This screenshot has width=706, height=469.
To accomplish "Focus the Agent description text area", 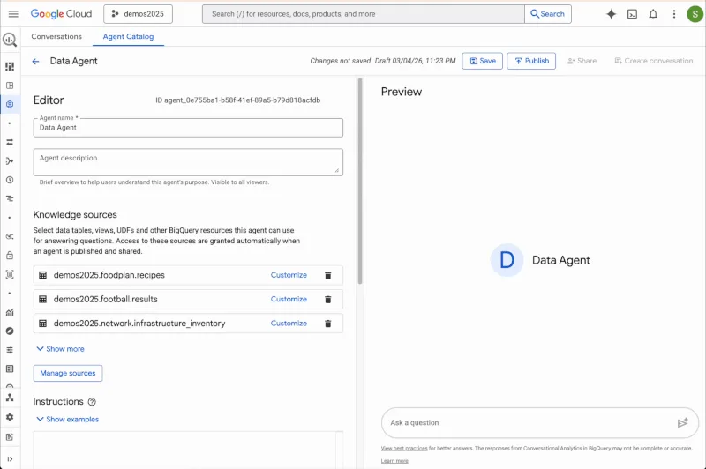I will click(188, 162).
